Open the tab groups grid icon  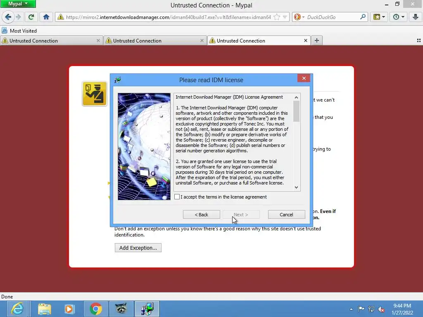tap(419, 40)
